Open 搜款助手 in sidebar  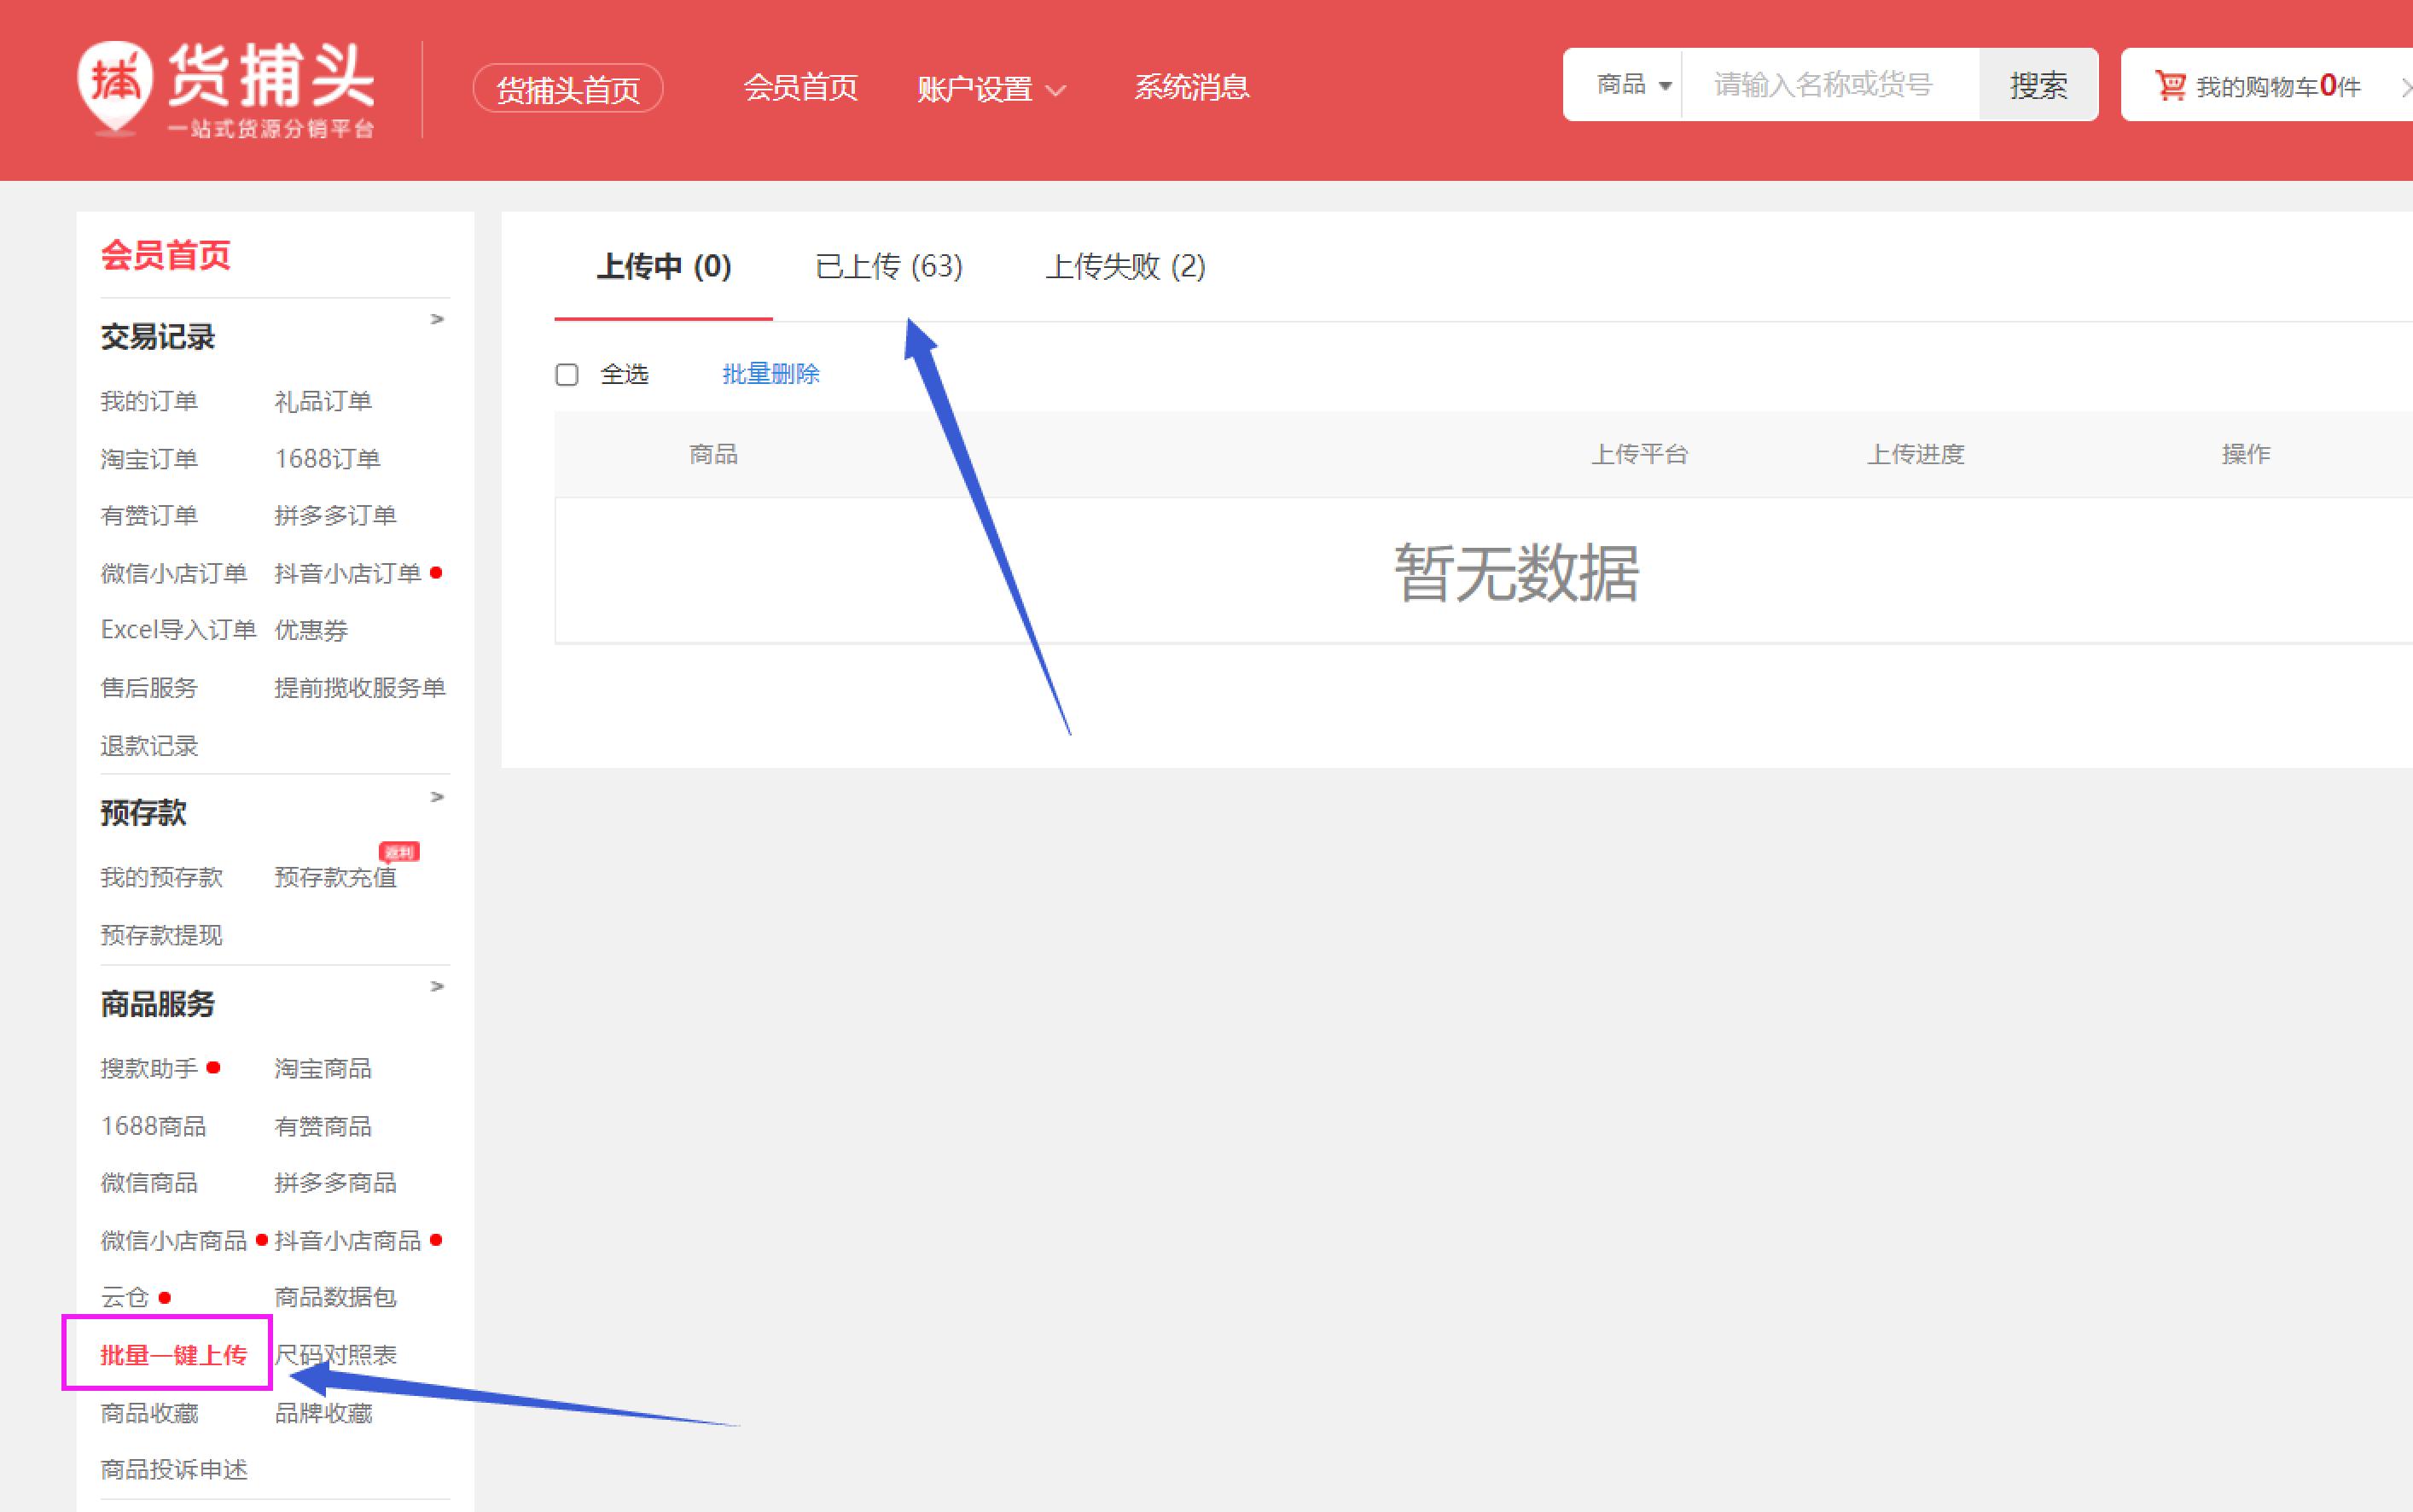(149, 1068)
